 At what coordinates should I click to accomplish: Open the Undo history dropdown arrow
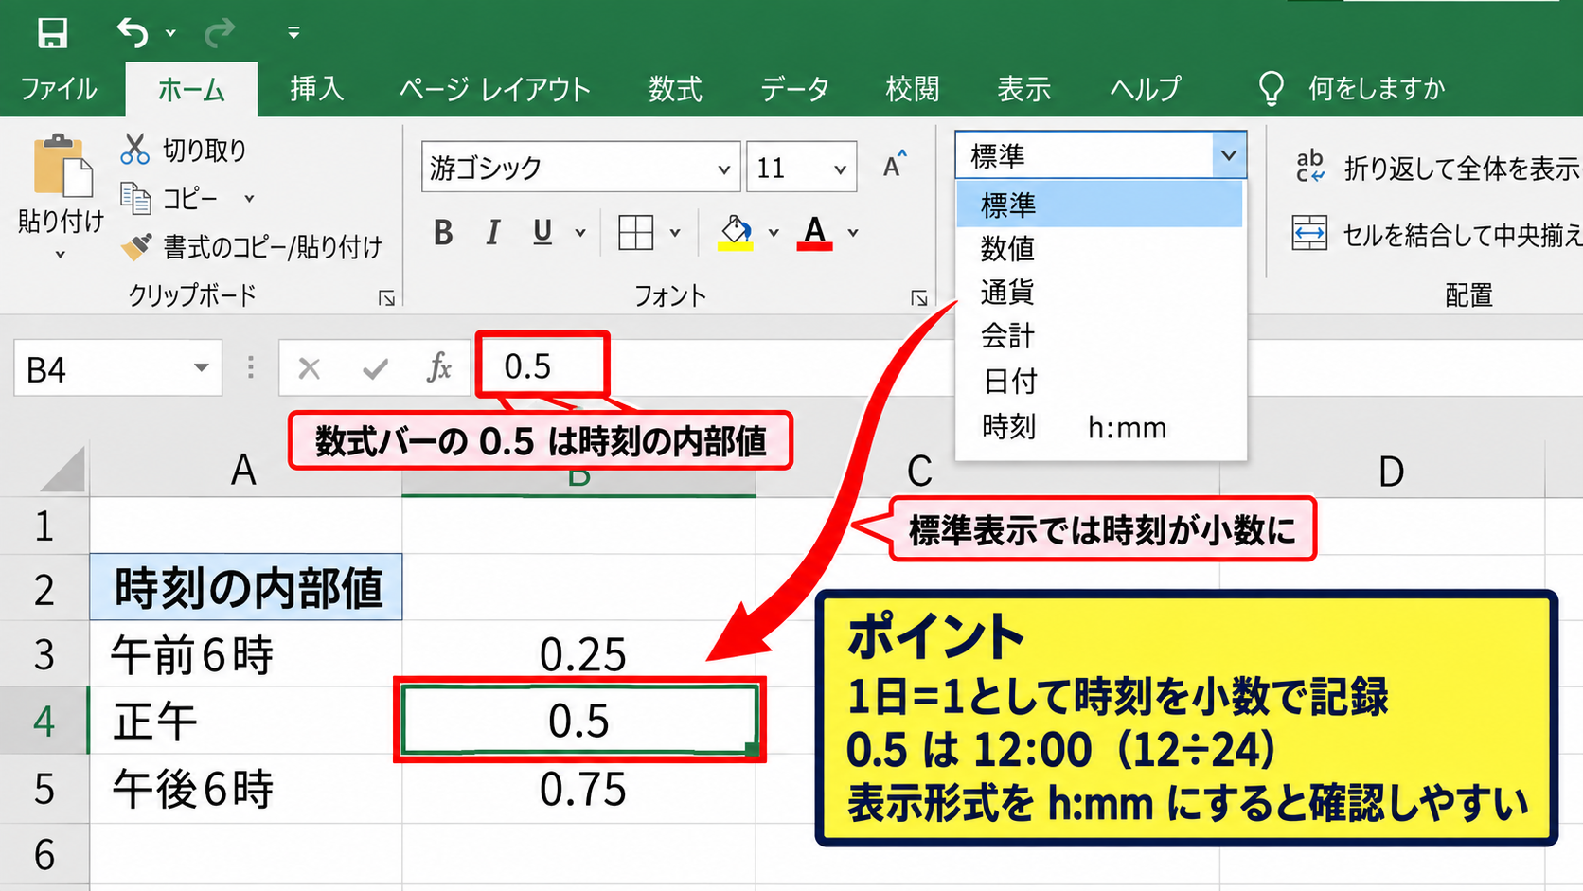coord(170,33)
